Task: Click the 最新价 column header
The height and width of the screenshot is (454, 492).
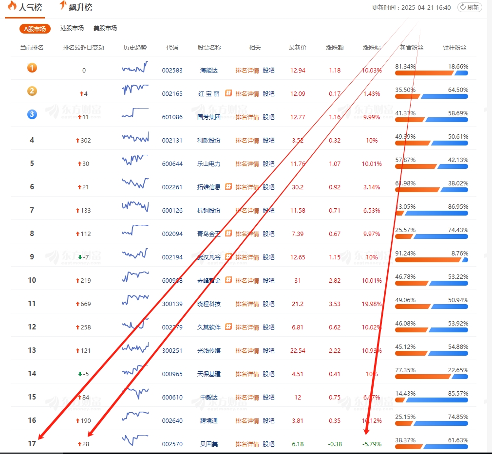Action: tap(298, 48)
